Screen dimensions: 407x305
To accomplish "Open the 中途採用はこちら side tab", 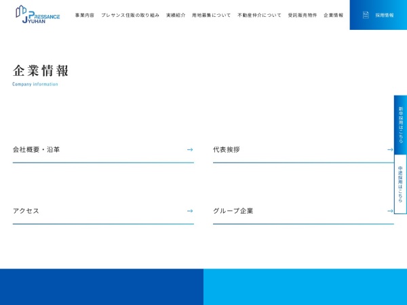I will [x=400, y=184].
